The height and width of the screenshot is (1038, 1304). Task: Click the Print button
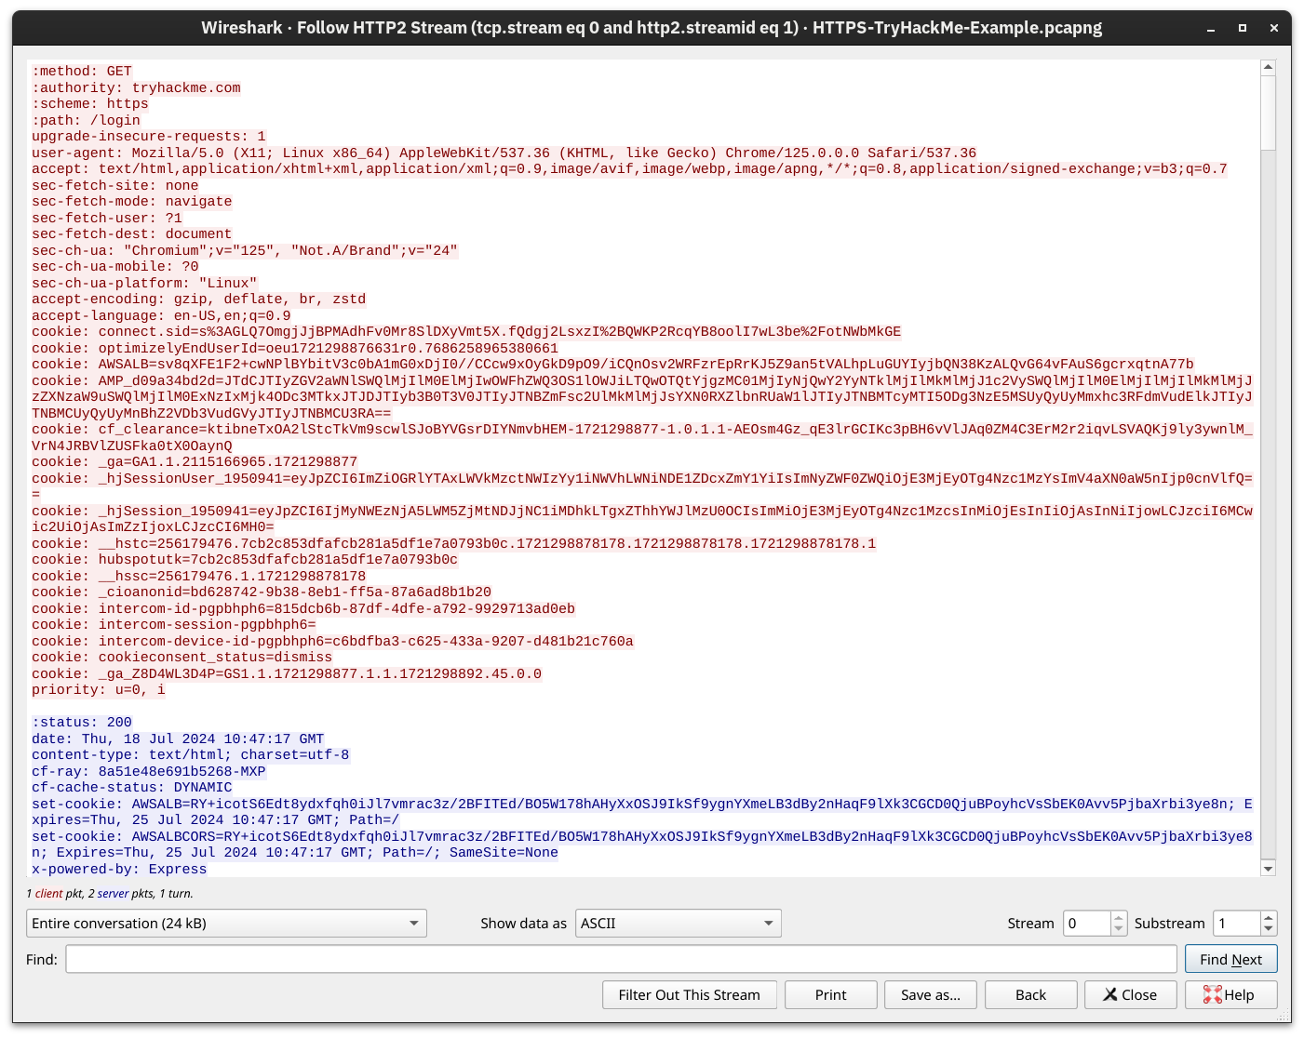830,994
